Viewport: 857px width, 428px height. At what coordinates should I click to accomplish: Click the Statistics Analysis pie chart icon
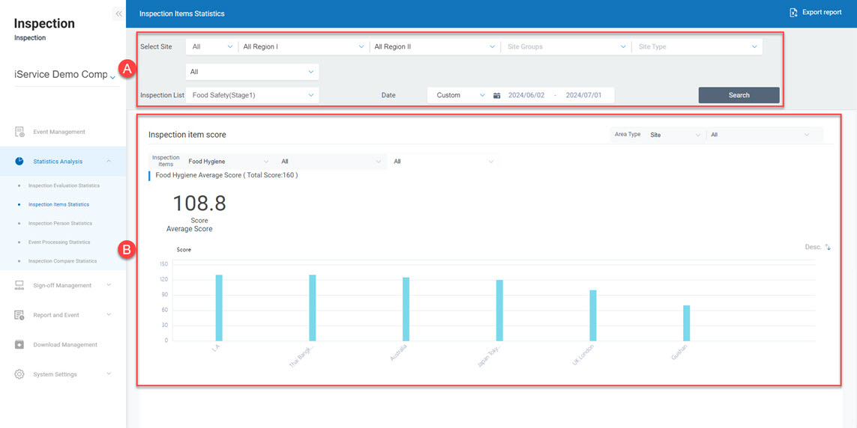click(19, 162)
